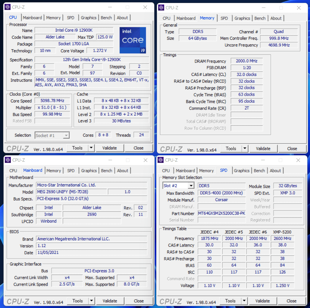Click the XMP-5200 frequency cell 2600 MHz
The height and width of the screenshot is (308, 310).
[x=282, y=239]
